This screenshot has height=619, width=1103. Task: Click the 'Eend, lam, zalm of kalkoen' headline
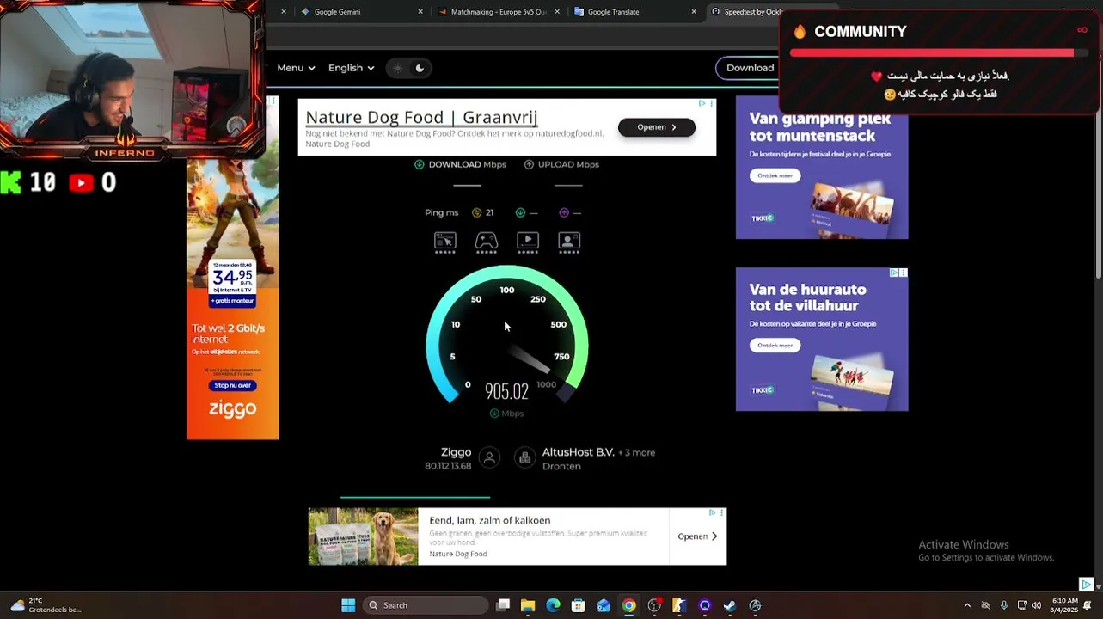click(490, 520)
